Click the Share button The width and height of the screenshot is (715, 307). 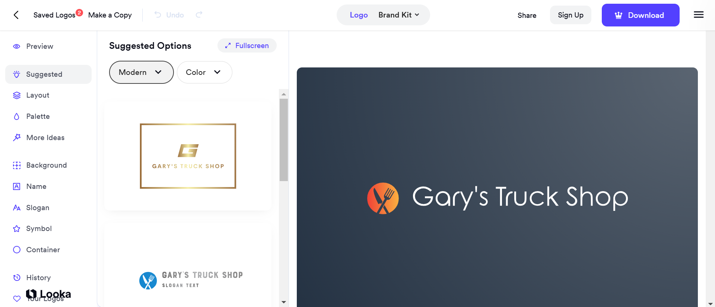(x=527, y=15)
